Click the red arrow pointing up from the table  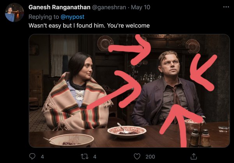coord(184,124)
